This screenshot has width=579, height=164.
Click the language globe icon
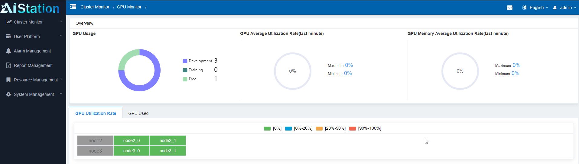(524, 8)
